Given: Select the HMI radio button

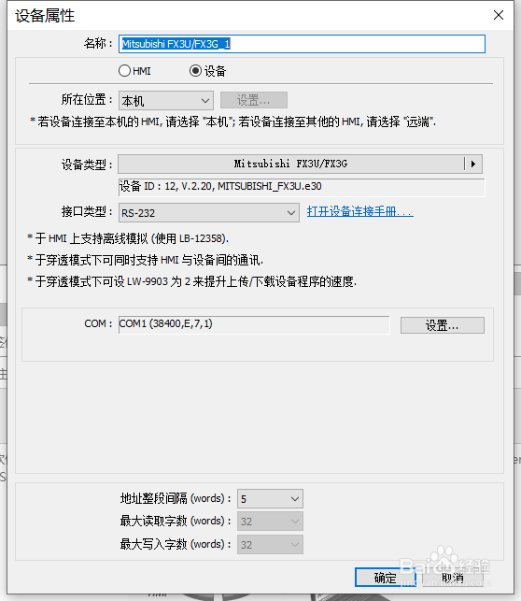Looking at the screenshot, I should [x=134, y=71].
